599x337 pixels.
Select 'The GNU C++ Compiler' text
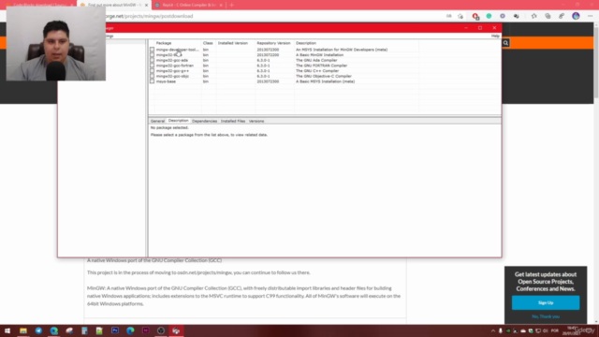(x=317, y=71)
